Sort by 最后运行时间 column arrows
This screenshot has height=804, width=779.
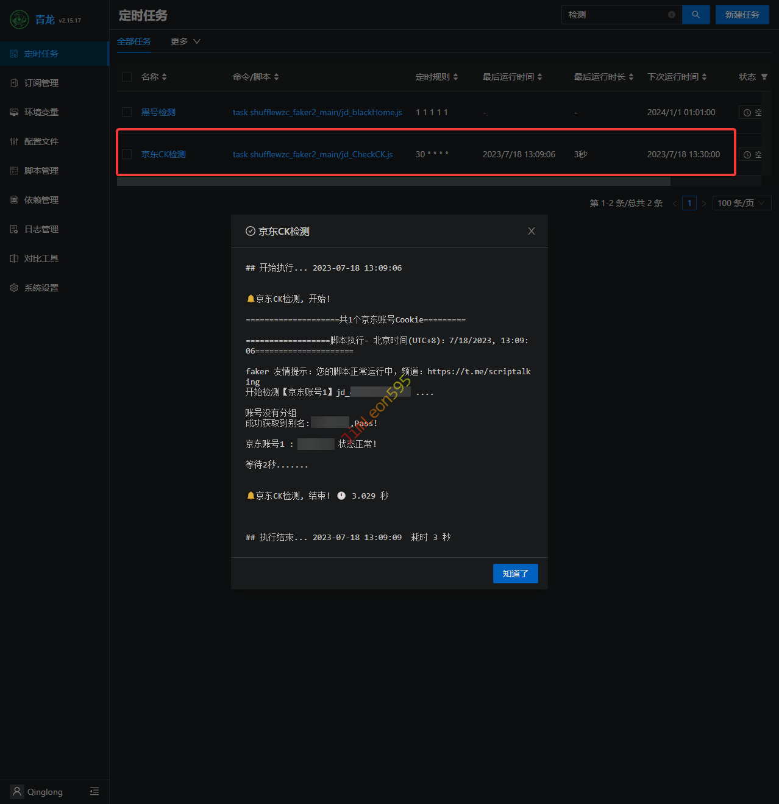pos(540,77)
